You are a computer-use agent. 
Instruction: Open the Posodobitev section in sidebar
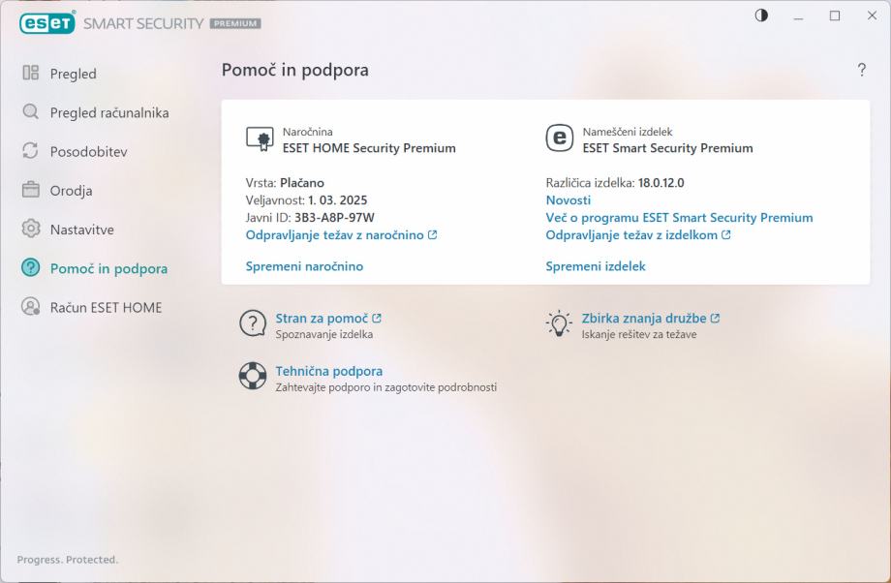pyautogui.click(x=88, y=152)
